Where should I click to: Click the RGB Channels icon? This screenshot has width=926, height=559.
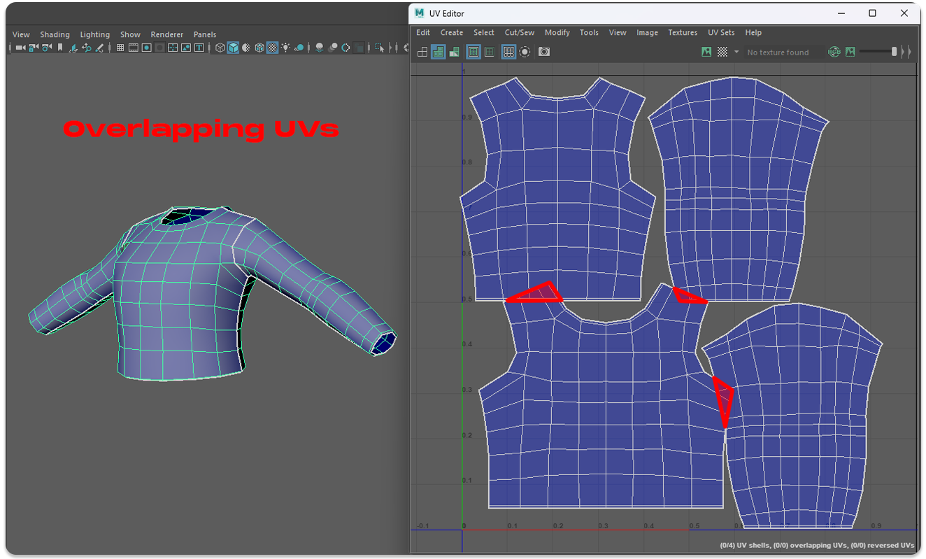[x=834, y=52]
